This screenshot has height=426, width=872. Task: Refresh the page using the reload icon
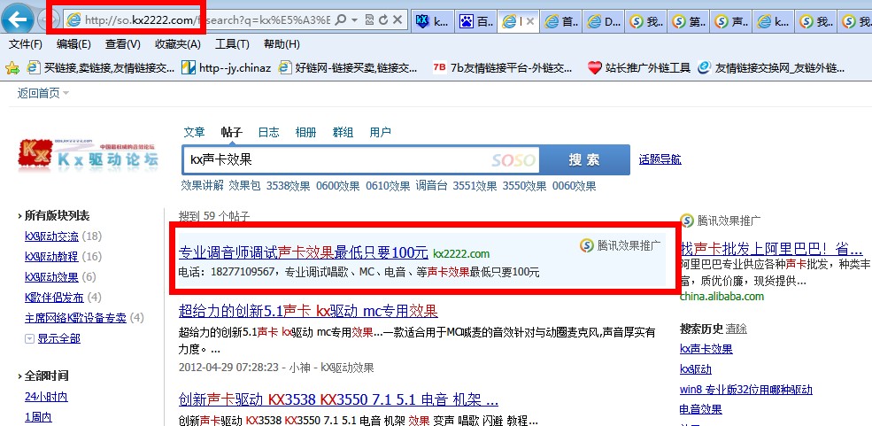(383, 20)
